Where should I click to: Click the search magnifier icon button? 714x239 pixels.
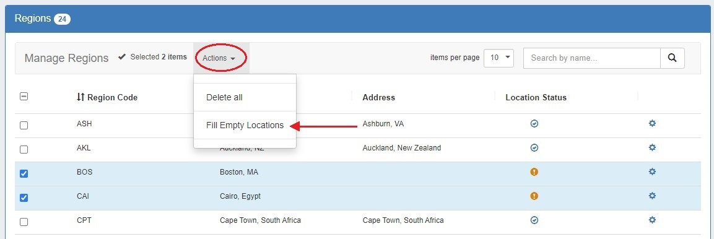point(672,58)
